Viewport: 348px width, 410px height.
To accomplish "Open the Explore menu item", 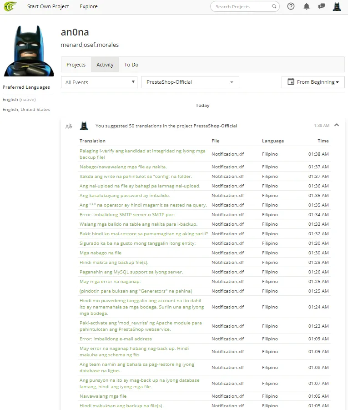I will tap(89, 6).
